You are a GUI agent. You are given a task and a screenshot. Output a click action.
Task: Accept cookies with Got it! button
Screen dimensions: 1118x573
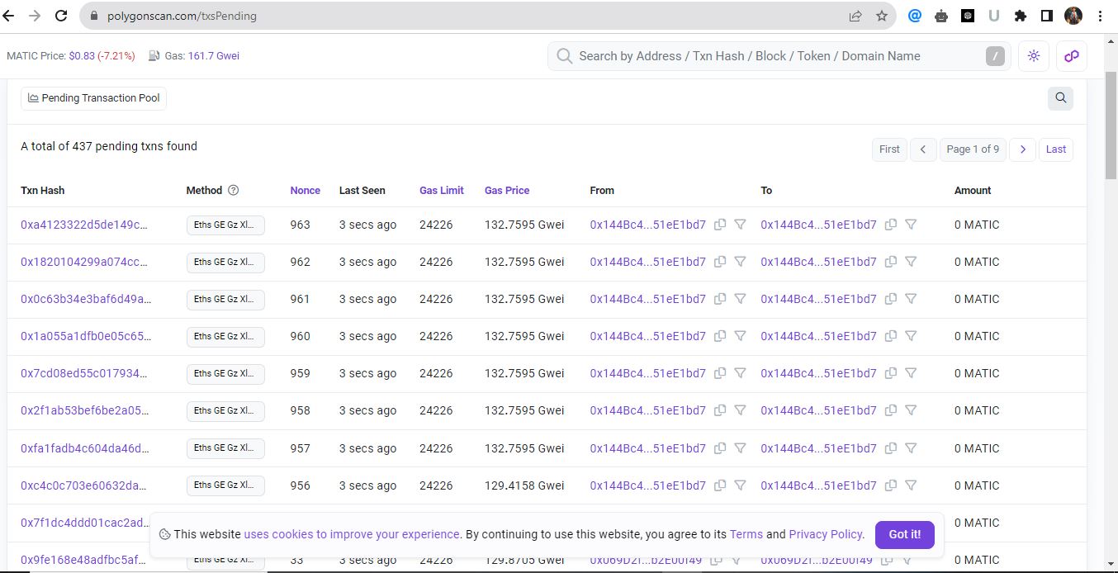point(904,534)
